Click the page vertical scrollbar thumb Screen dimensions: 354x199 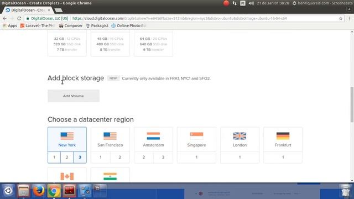point(352,104)
